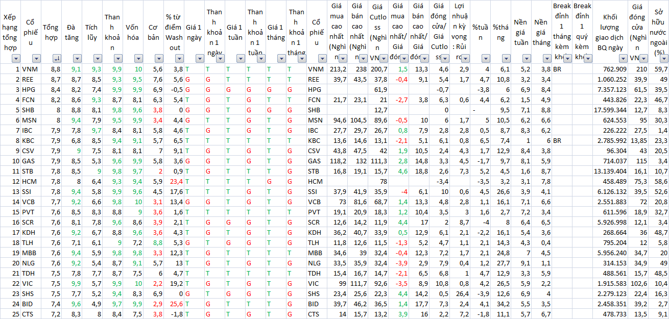
Task: Select the % từ điểm Wash out header
Action: 174,32
